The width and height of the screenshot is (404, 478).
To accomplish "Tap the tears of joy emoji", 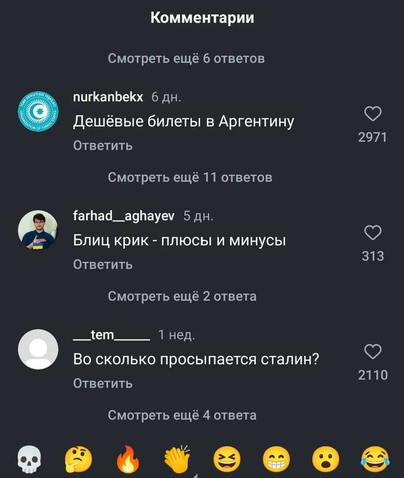I will (x=375, y=460).
